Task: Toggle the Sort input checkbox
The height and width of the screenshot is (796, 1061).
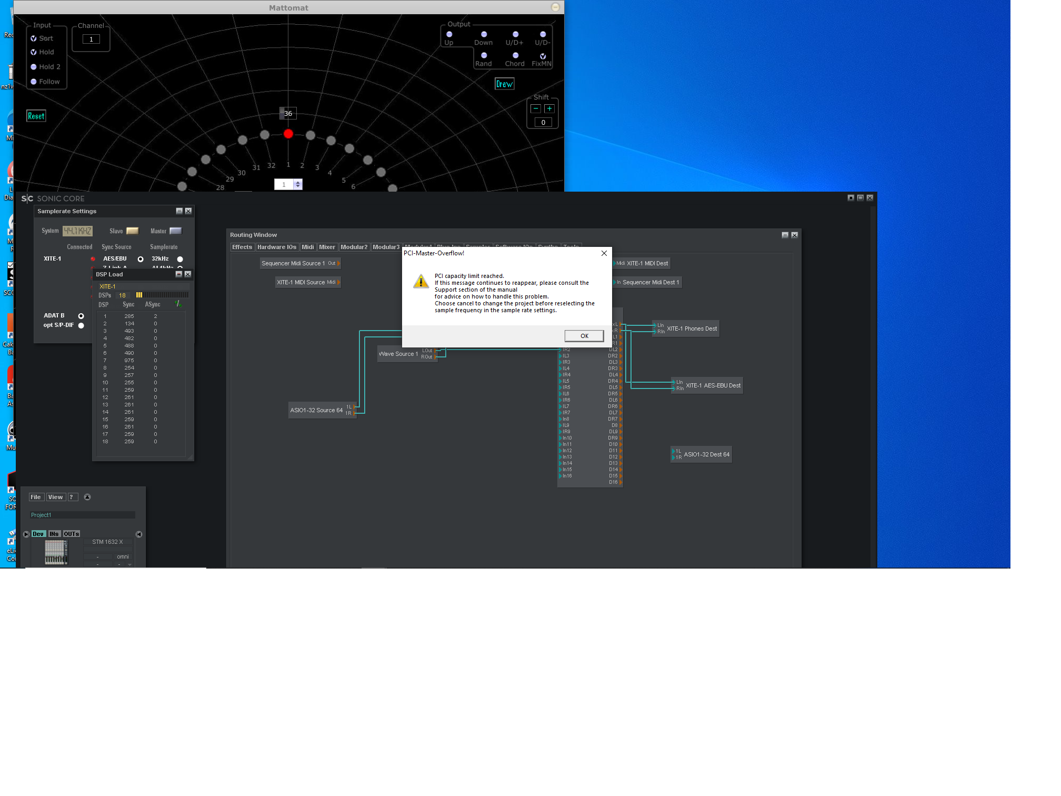Action: (x=34, y=38)
